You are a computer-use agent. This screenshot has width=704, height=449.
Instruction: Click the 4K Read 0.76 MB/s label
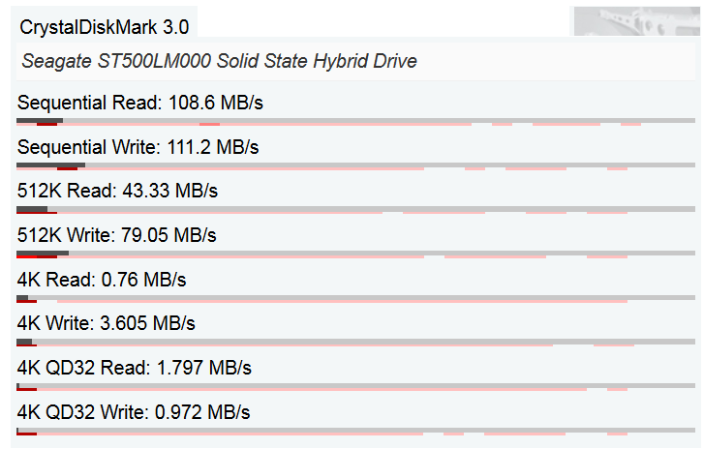point(102,280)
